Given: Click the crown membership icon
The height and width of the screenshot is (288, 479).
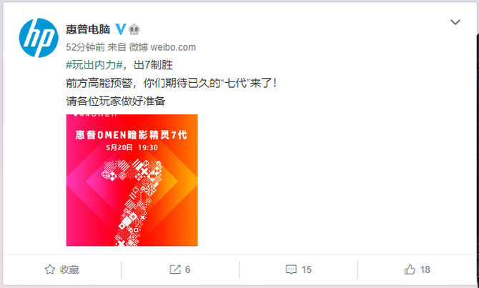Looking at the screenshot, I should (134, 29).
